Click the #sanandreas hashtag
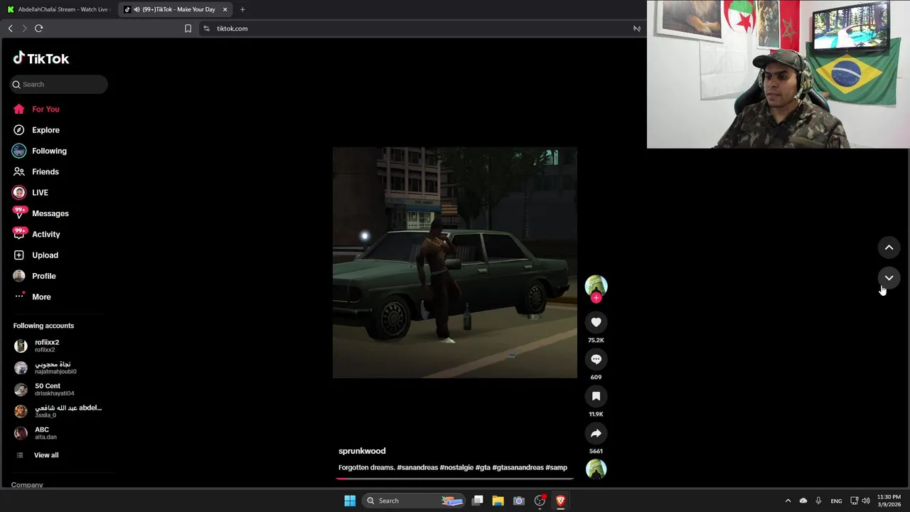 pyautogui.click(x=417, y=467)
